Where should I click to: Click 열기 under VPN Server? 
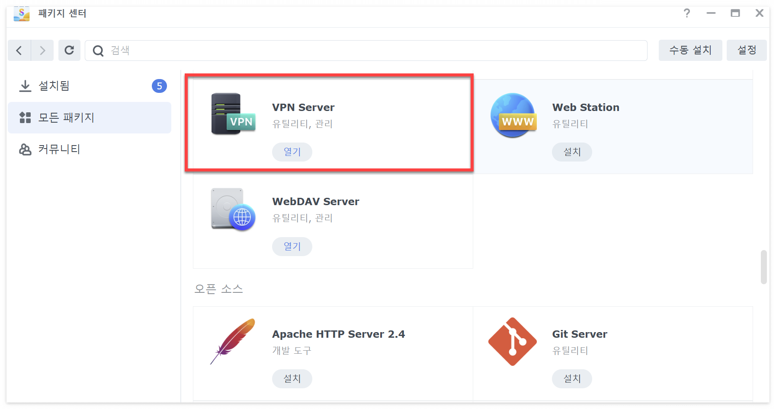point(292,152)
